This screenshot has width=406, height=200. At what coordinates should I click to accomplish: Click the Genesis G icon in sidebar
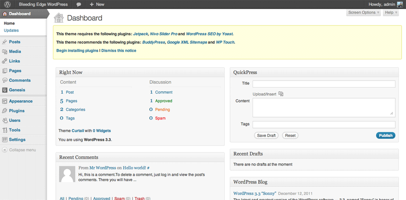pos(4,90)
